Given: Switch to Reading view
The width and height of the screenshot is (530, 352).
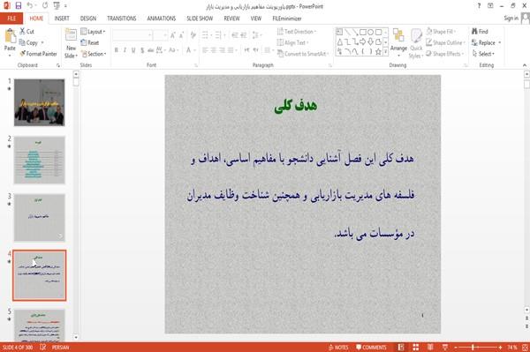Looking at the screenshot, I should pyautogui.click(x=430, y=347).
